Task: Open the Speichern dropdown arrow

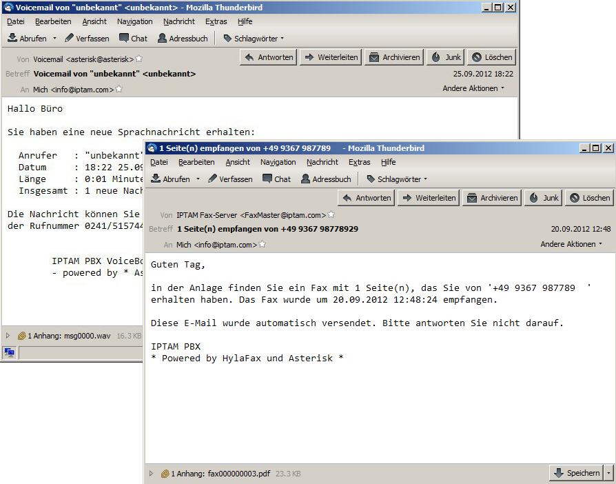Action: (608, 474)
